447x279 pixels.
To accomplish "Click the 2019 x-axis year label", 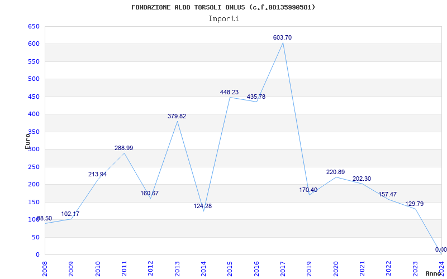I will pos(310,269).
